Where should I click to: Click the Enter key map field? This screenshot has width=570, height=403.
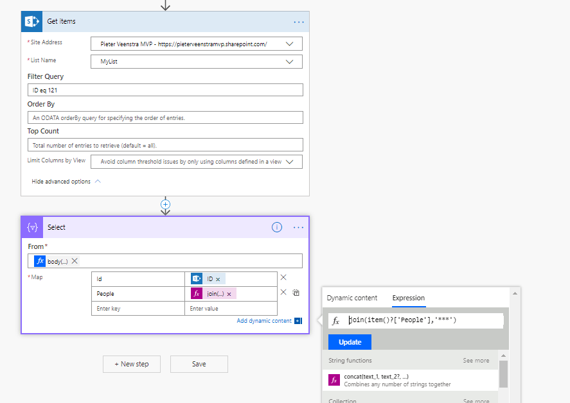click(x=138, y=308)
